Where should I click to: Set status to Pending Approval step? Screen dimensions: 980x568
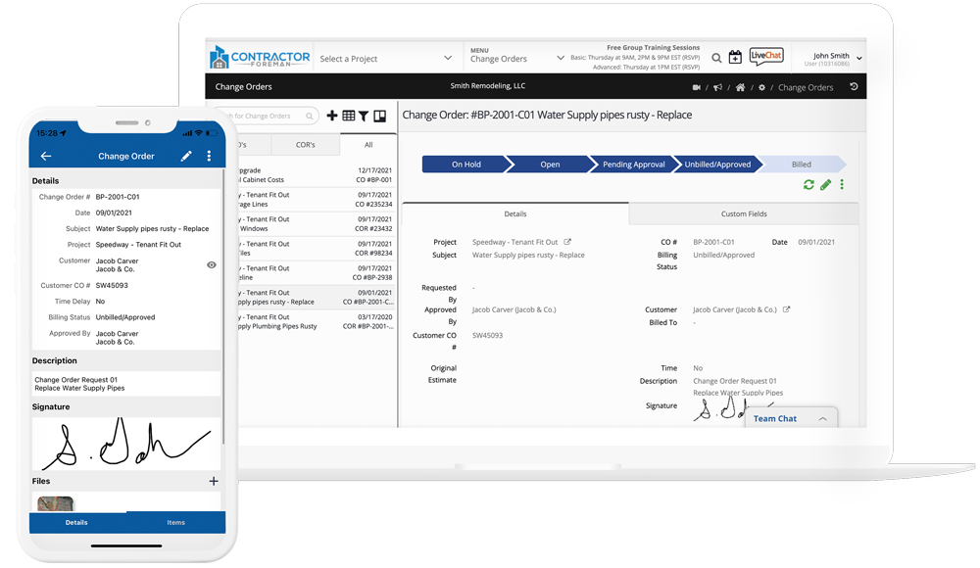[634, 165]
